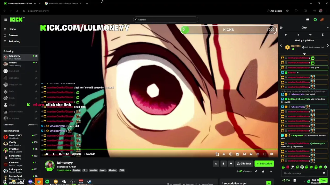
Task: Report stream with the warning triangle icon
Action: (263, 171)
